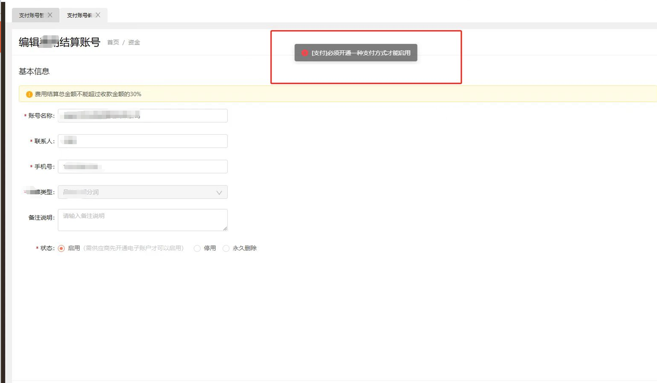The height and width of the screenshot is (383, 657).
Task: Focus the 手机号 input field
Action: click(143, 166)
